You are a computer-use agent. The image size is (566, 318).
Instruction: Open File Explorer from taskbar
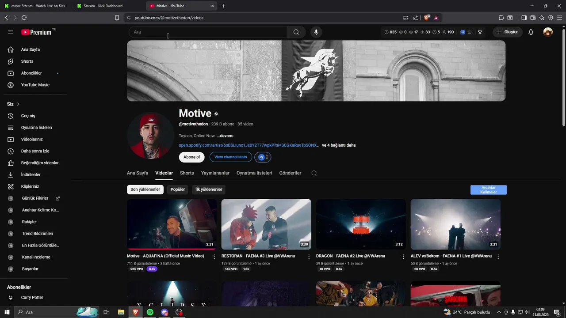121,312
